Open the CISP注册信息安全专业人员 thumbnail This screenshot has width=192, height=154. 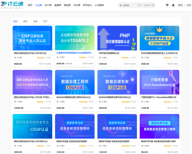[x=32, y=38]
